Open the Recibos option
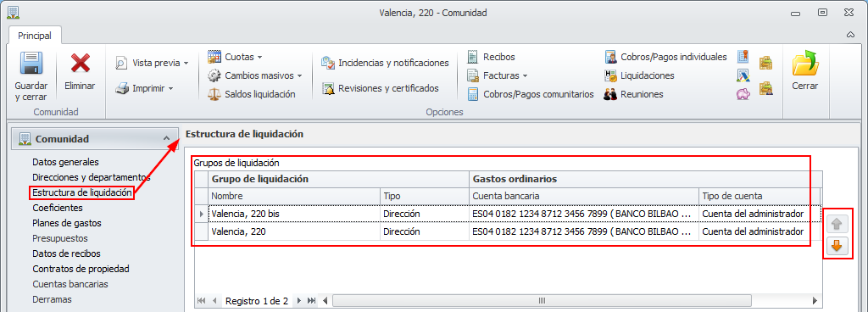868x312 pixels. 491,57
